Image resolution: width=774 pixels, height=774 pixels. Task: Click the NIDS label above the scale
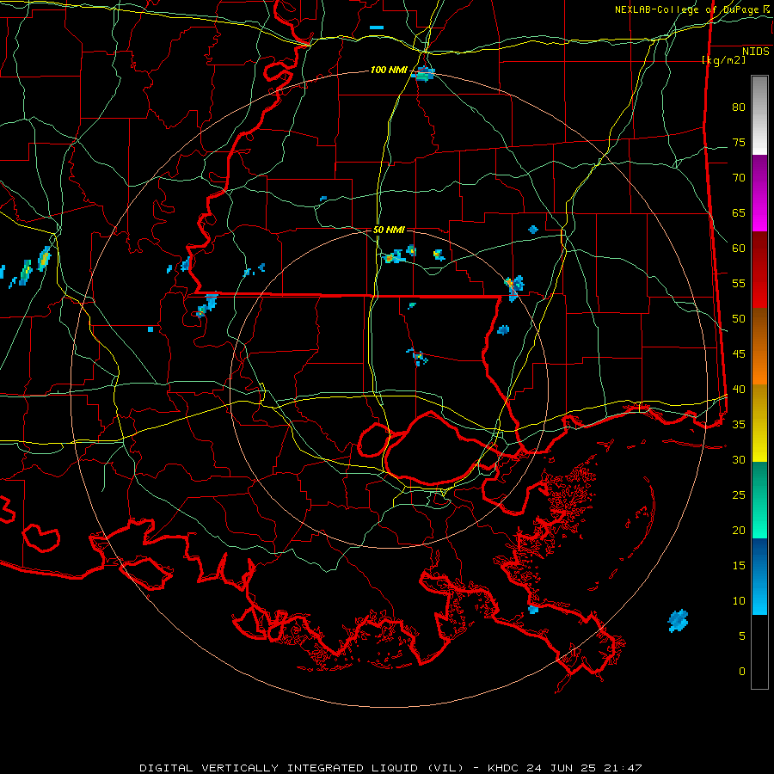[756, 51]
